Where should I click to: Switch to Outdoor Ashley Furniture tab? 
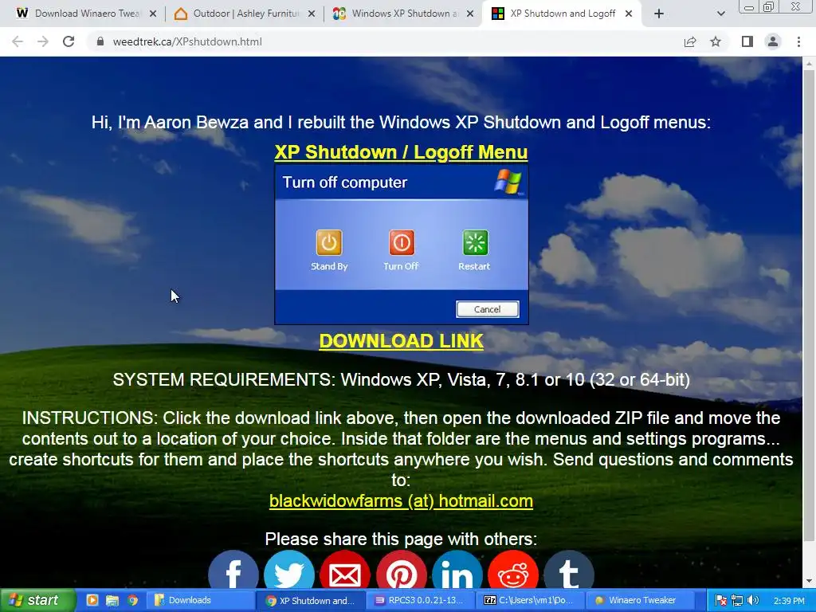coord(244,14)
